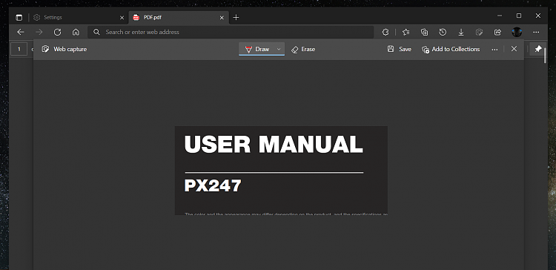
Task: Open the Favorites star list
Action: pos(406,33)
